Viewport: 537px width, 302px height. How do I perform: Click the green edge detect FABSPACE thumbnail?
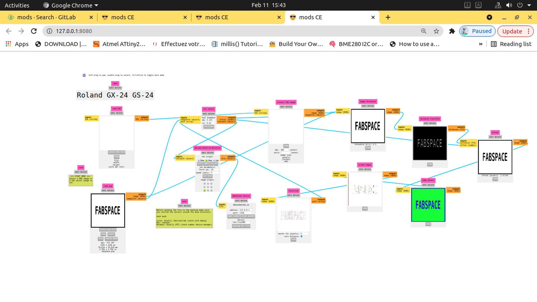[428, 205]
